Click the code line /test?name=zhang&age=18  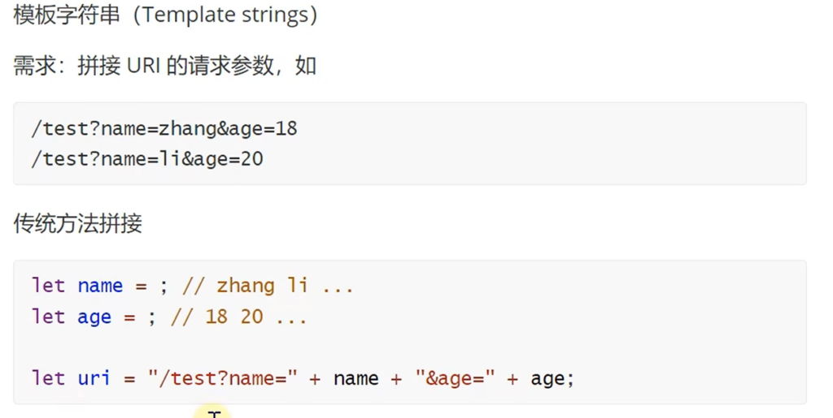[164, 128]
